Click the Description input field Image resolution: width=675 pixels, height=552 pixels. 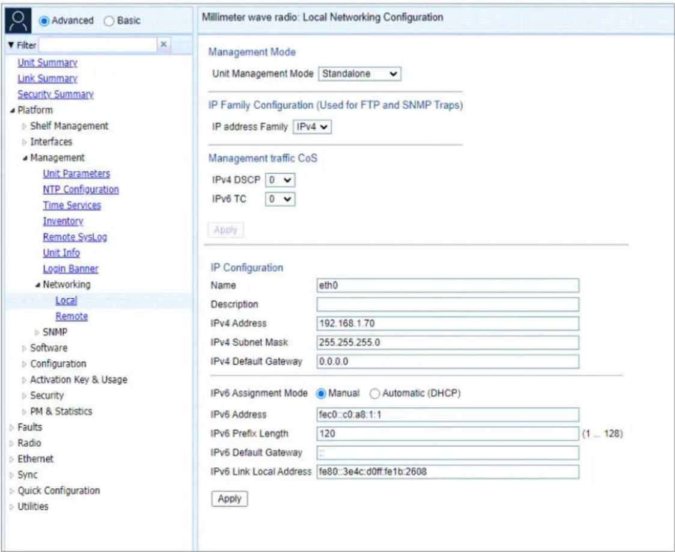(448, 304)
